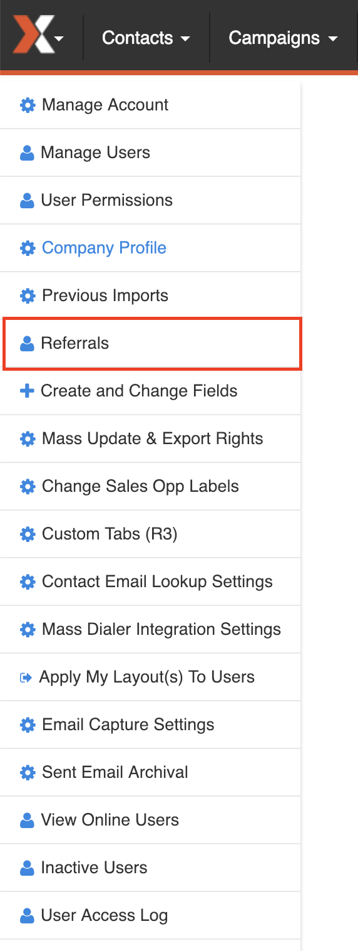The image size is (358, 951).
Task: Click the person icon beside Manage Users
Action: pyautogui.click(x=27, y=153)
